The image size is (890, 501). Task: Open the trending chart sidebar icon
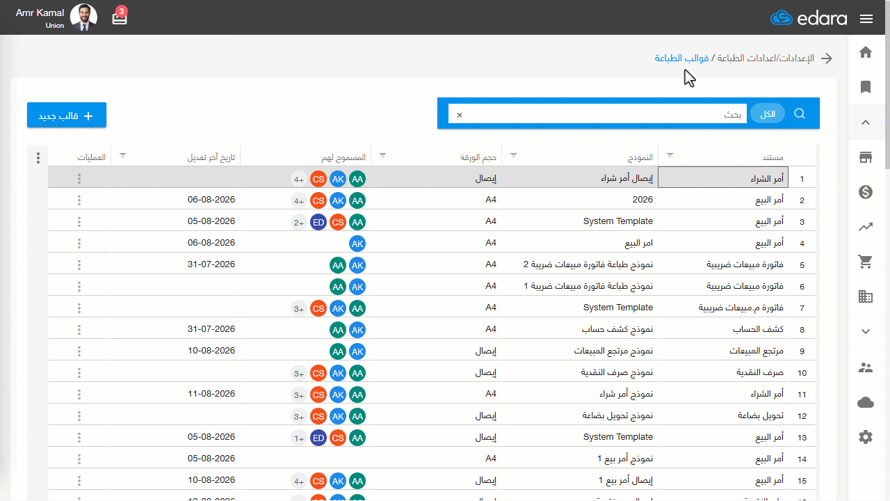click(866, 227)
